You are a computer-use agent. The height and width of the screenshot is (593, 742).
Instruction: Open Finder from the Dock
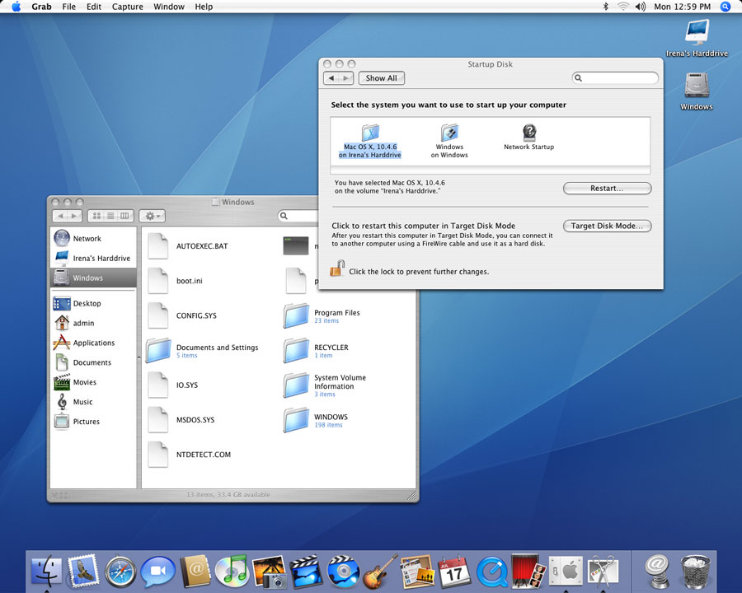(46, 572)
